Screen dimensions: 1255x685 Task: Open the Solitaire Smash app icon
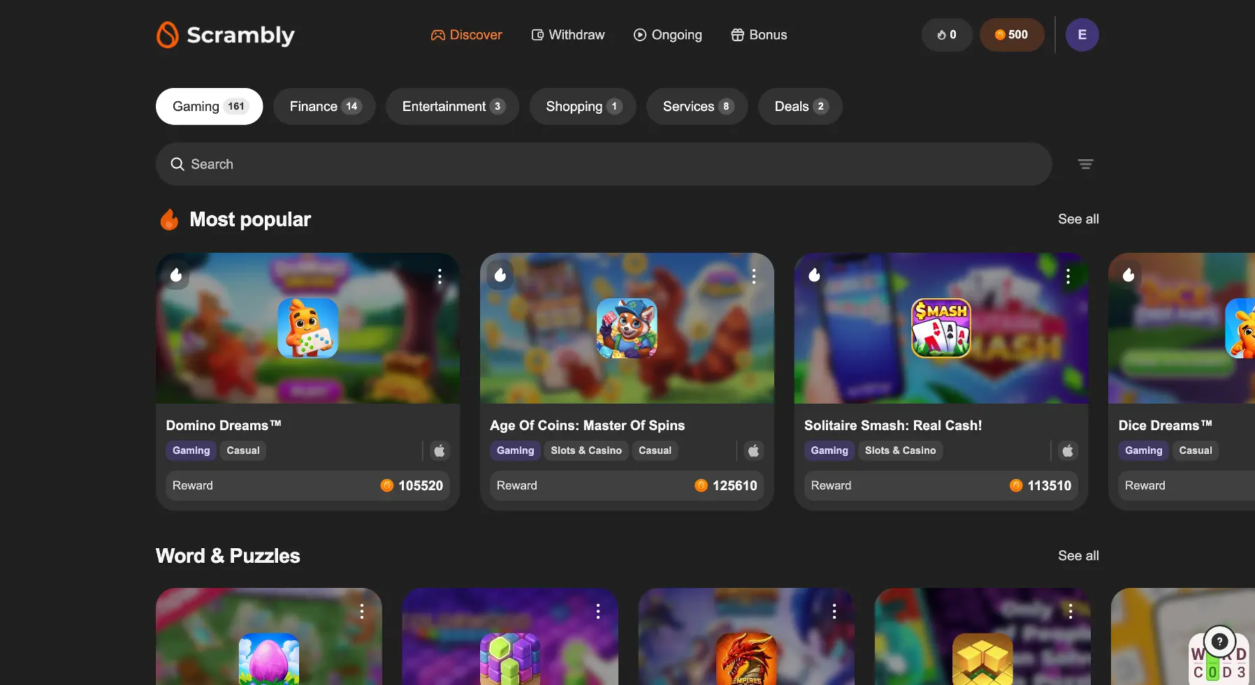click(941, 328)
